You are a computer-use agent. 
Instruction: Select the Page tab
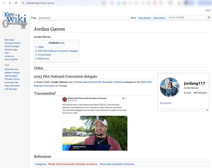(x=34, y=18)
